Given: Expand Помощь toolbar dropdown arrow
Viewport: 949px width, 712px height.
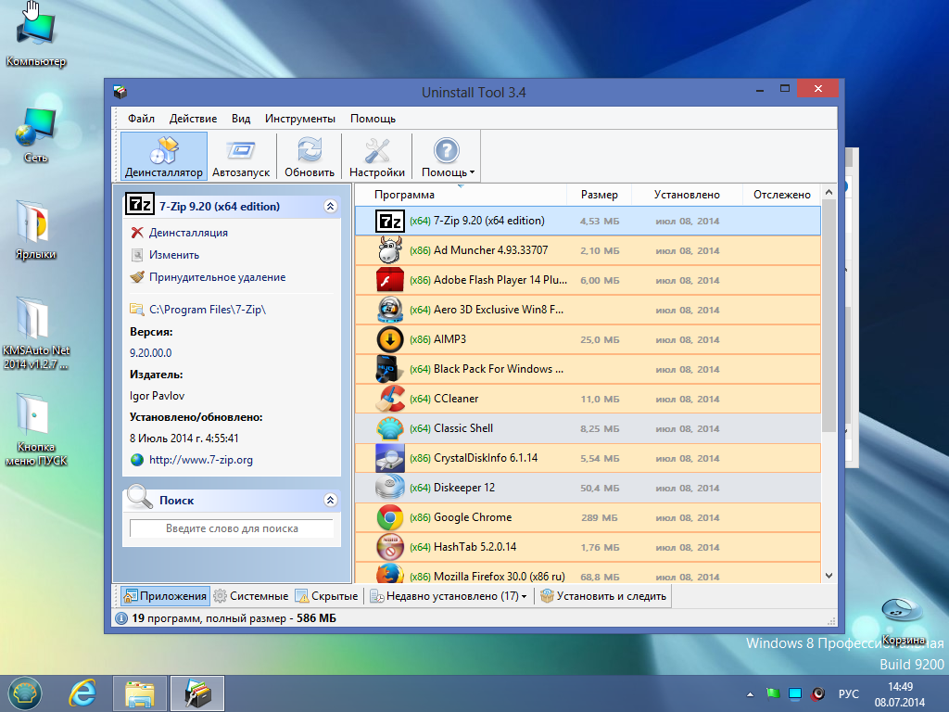Looking at the screenshot, I should click(473, 172).
